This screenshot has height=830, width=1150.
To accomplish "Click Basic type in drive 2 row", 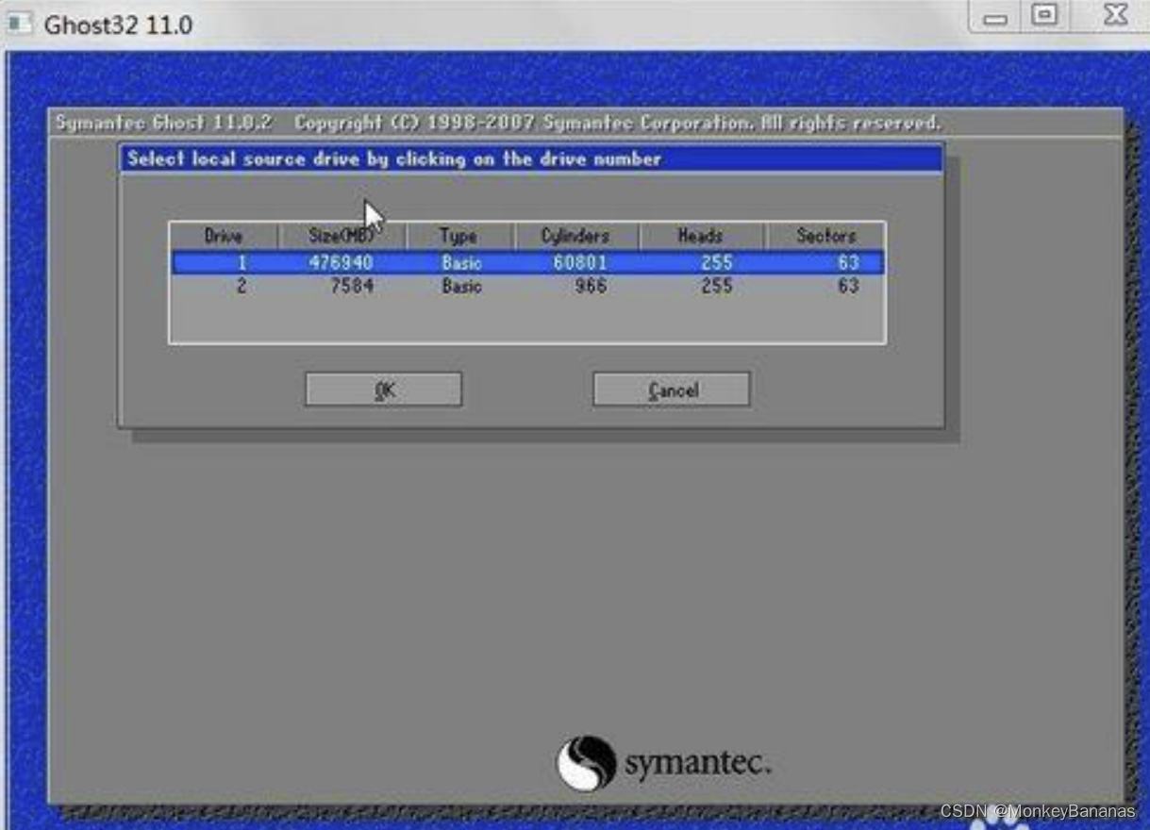I will (x=461, y=286).
